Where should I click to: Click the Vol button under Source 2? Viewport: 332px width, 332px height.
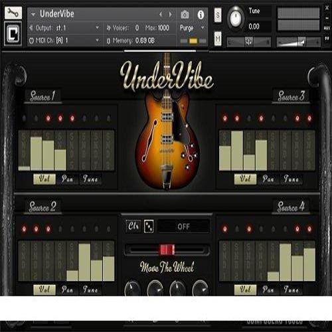tap(44, 290)
